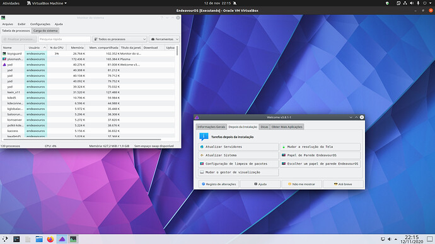Image resolution: width=435 pixels, height=244 pixels.
Task: Switch to the Depois da Instalação tab
Action: pos(243,126)
